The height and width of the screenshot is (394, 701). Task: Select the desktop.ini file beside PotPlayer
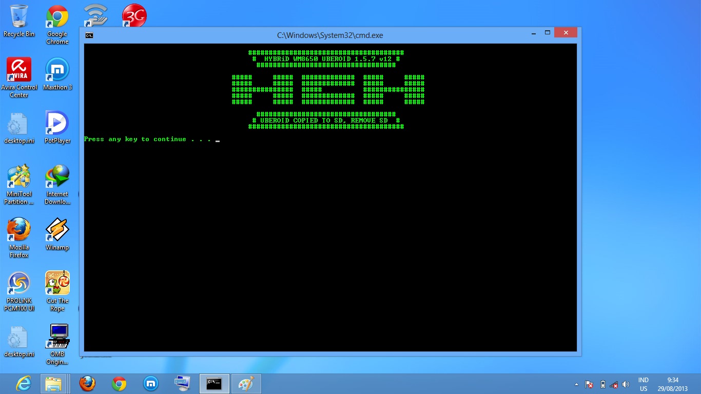coord(19,128)
